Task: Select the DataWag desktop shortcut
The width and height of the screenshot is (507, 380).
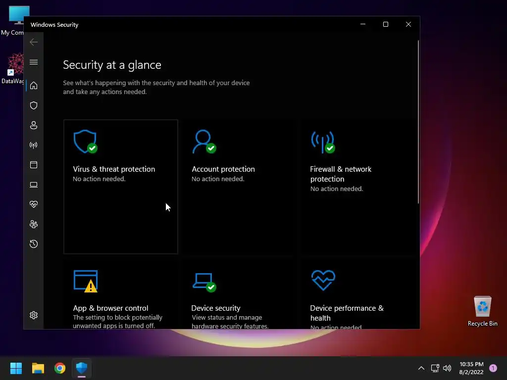Action: click(x=12, y=68)
